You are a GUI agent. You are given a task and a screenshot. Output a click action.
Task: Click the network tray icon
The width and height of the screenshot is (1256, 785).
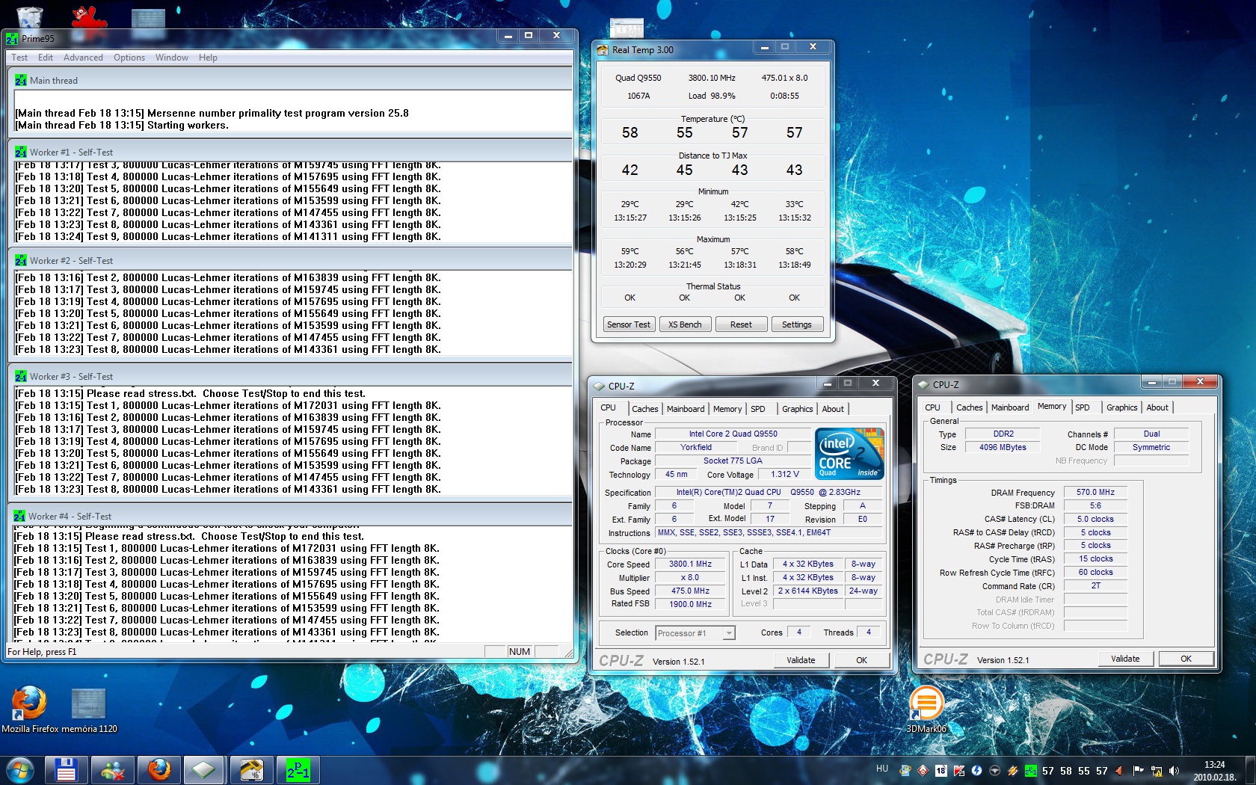pos(1157,771)
